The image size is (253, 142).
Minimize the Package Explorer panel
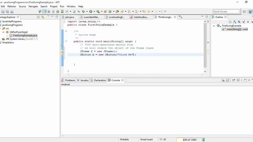tap(52, 17)
